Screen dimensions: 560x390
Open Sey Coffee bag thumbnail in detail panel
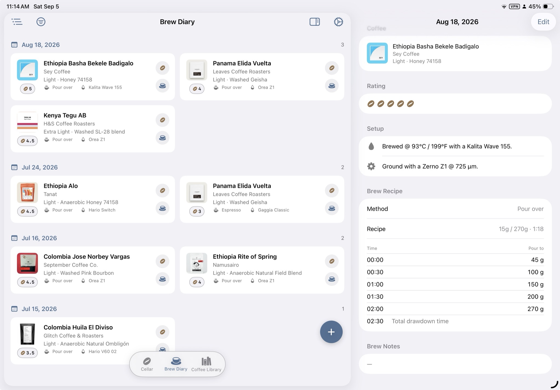pyautogui.click(x=377, y=53)
